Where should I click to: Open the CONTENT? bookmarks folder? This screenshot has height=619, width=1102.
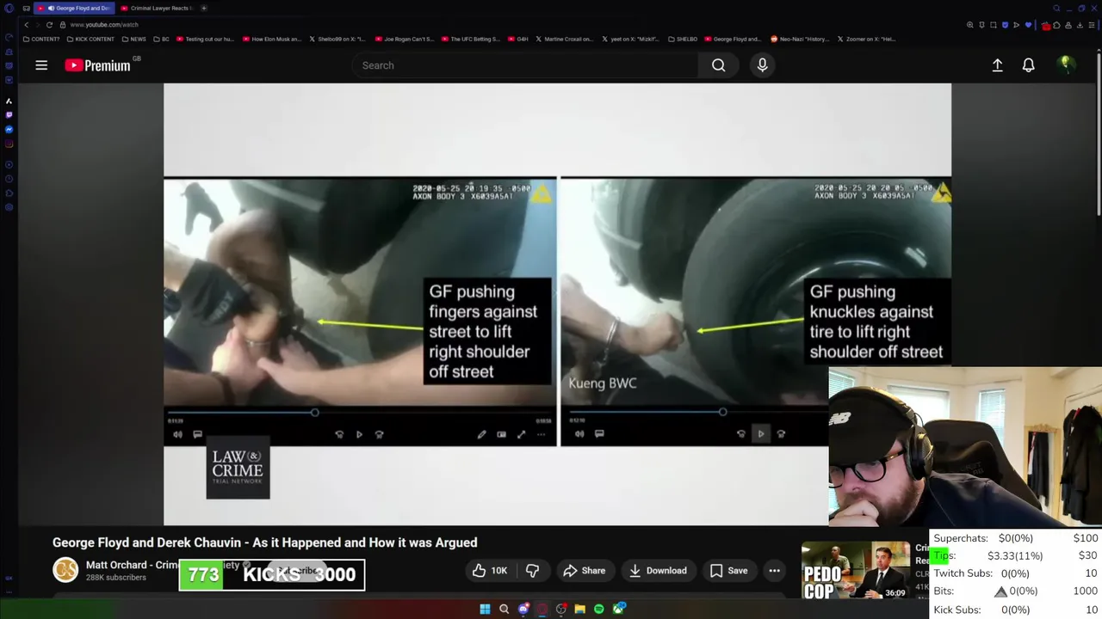coord(41,39)
